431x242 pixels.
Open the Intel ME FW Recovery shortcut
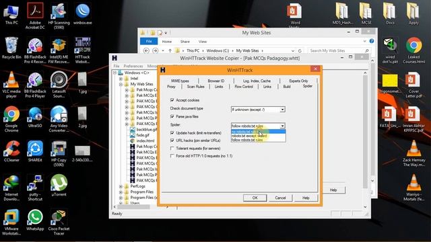tap(59, 50)
